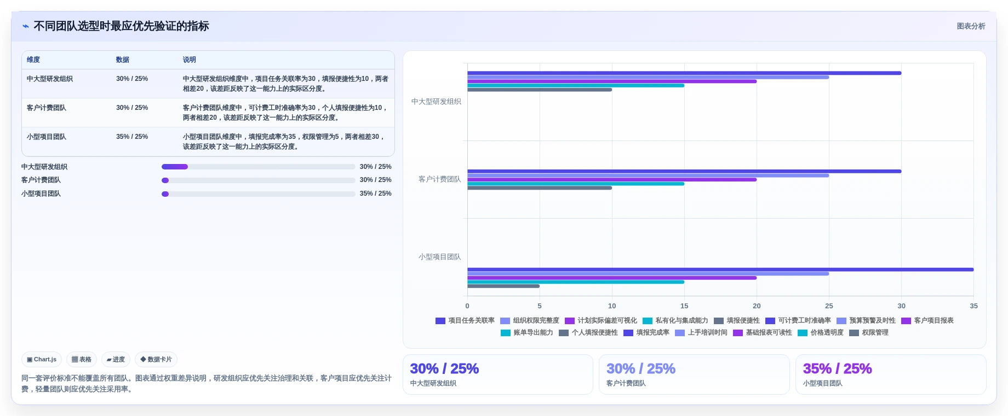Image resolution: width=1008 pixels, height=416 pixels.
Task: Open the 中大型研发组织 summary card
Action: tap(498, 374)
